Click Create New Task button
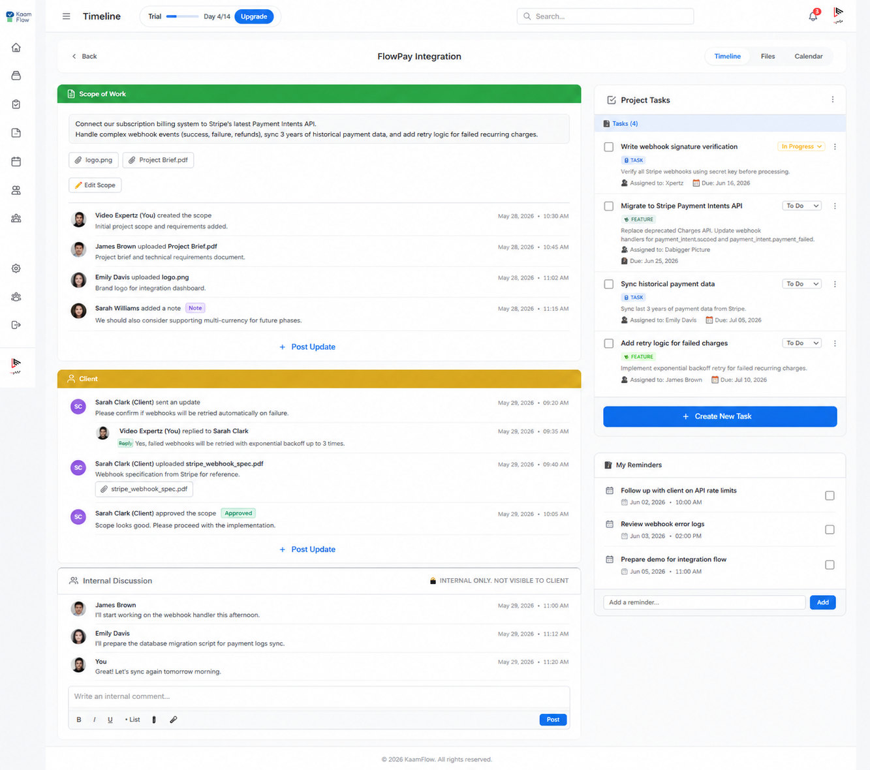 pyautogui.click(x=720, y=416)
